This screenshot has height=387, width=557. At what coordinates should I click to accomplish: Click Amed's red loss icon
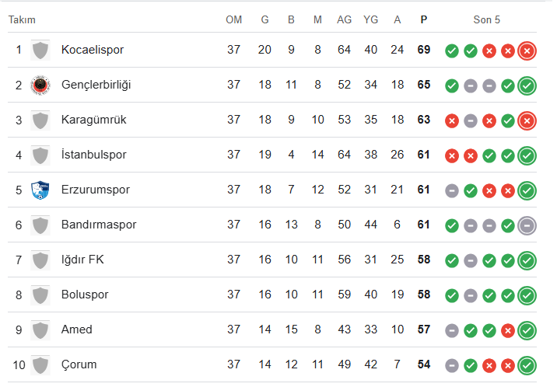coord(508,330)
